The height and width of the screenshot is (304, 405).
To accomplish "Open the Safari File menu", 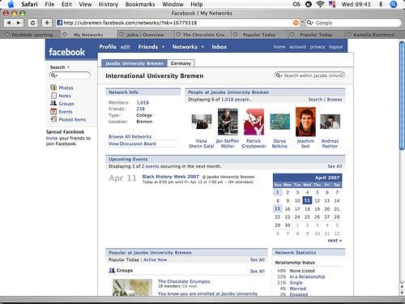I will click(x=49, y=4).
